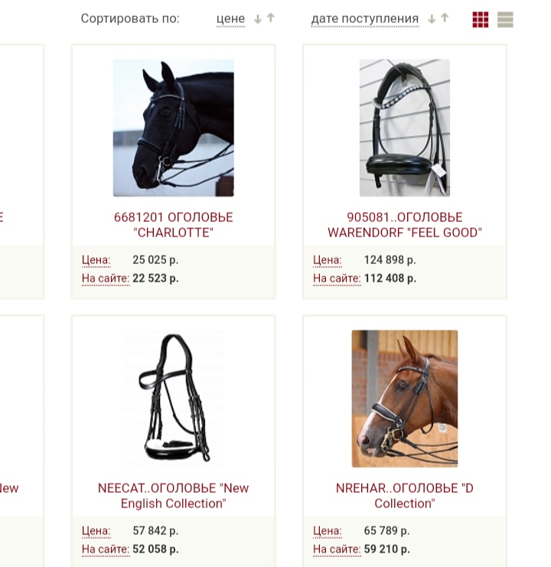Click 'Цена' label under Warendorf bridle

tap(328, 260)
